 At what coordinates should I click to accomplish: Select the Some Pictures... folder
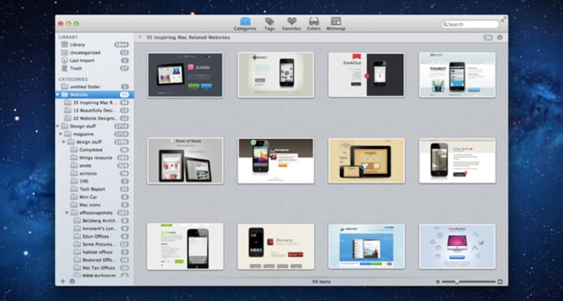95,244
